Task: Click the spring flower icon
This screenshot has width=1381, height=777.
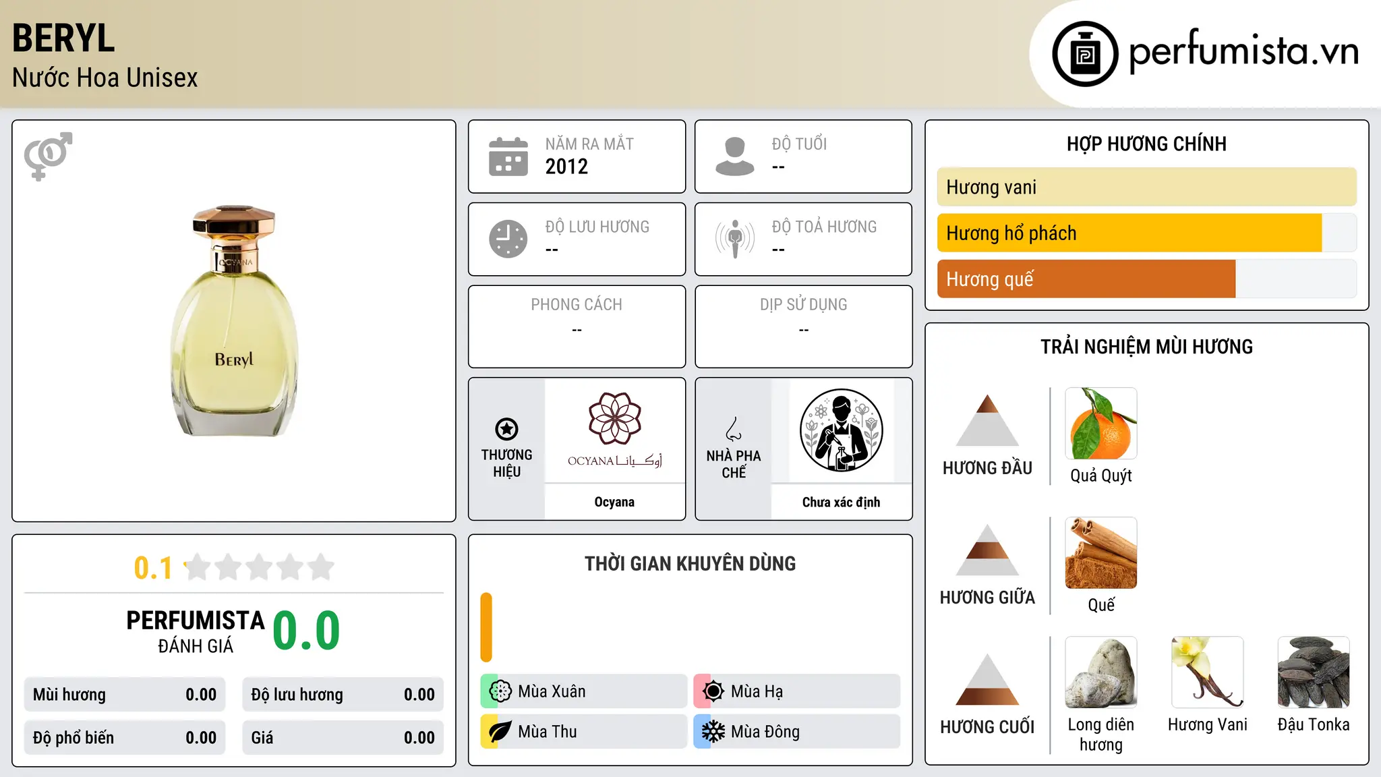Action: [x=500, y=691]
